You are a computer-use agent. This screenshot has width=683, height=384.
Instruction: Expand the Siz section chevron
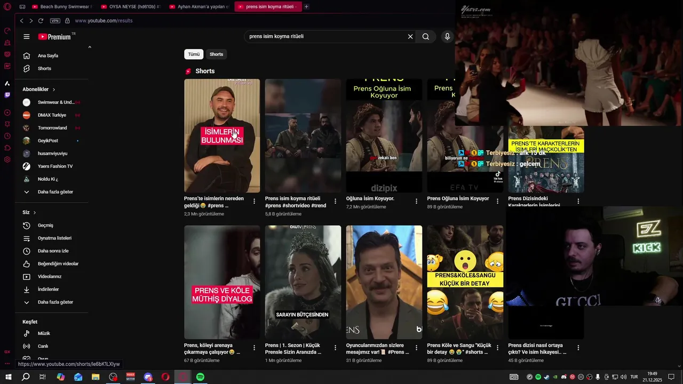pyautogui.click(x=35, y=213)
